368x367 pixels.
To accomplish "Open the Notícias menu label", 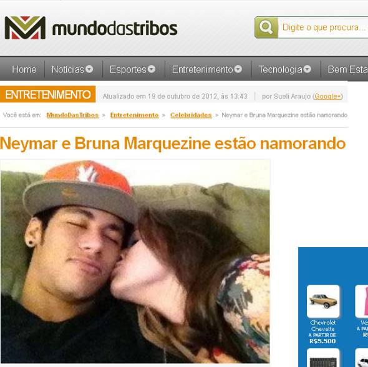I will [x=67, y=69].
